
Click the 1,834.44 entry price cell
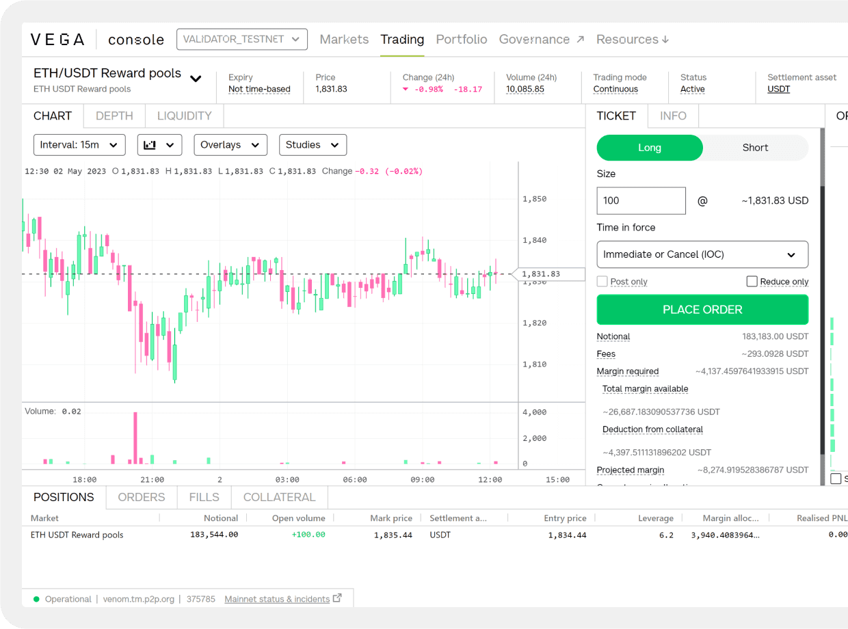pos(567,535)
